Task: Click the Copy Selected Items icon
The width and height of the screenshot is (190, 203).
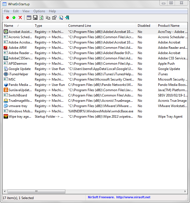Action: pos(48,18)
